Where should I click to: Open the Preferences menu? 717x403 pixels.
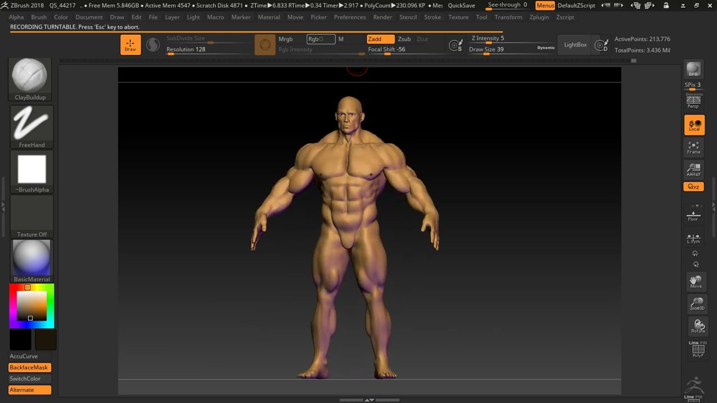pyautogui.click(x=350, y=17)
